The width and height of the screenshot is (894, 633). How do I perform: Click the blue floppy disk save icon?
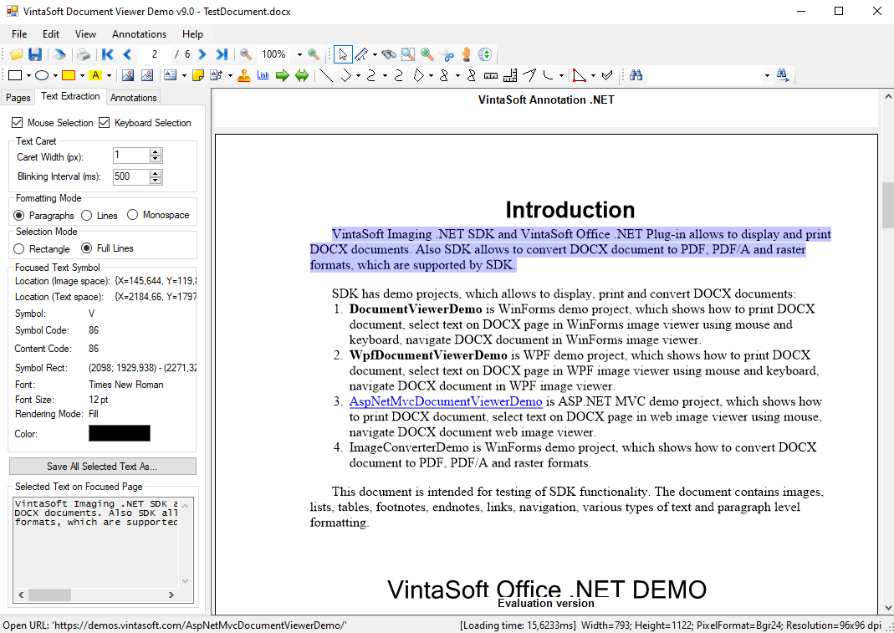35,54
